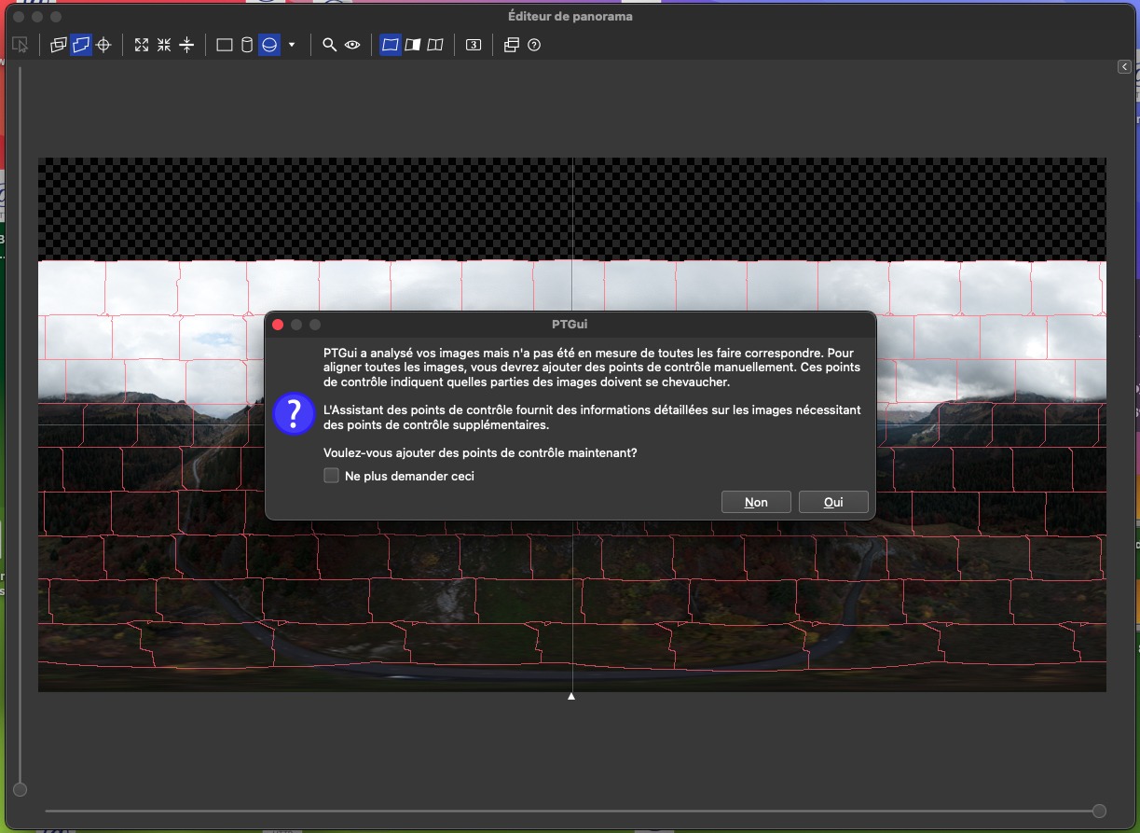Choose the spherical projection icon
The height and width of the screenshot is (833, 1140).
click(269, 45)
